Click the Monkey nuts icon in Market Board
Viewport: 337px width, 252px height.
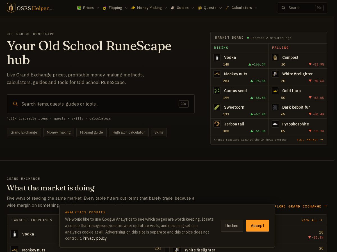217,74
